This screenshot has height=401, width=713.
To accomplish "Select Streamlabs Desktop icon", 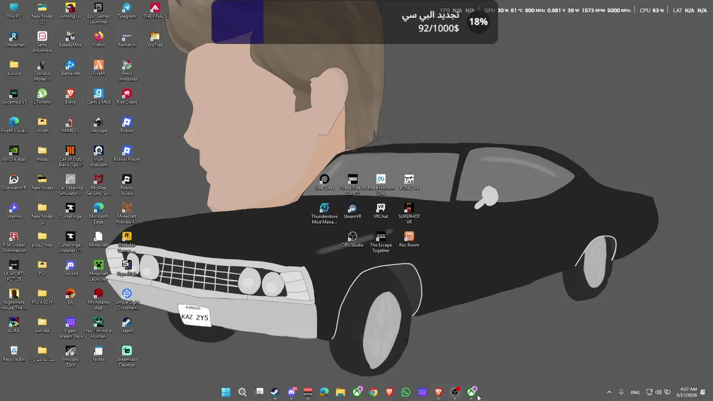I will 127,356.
